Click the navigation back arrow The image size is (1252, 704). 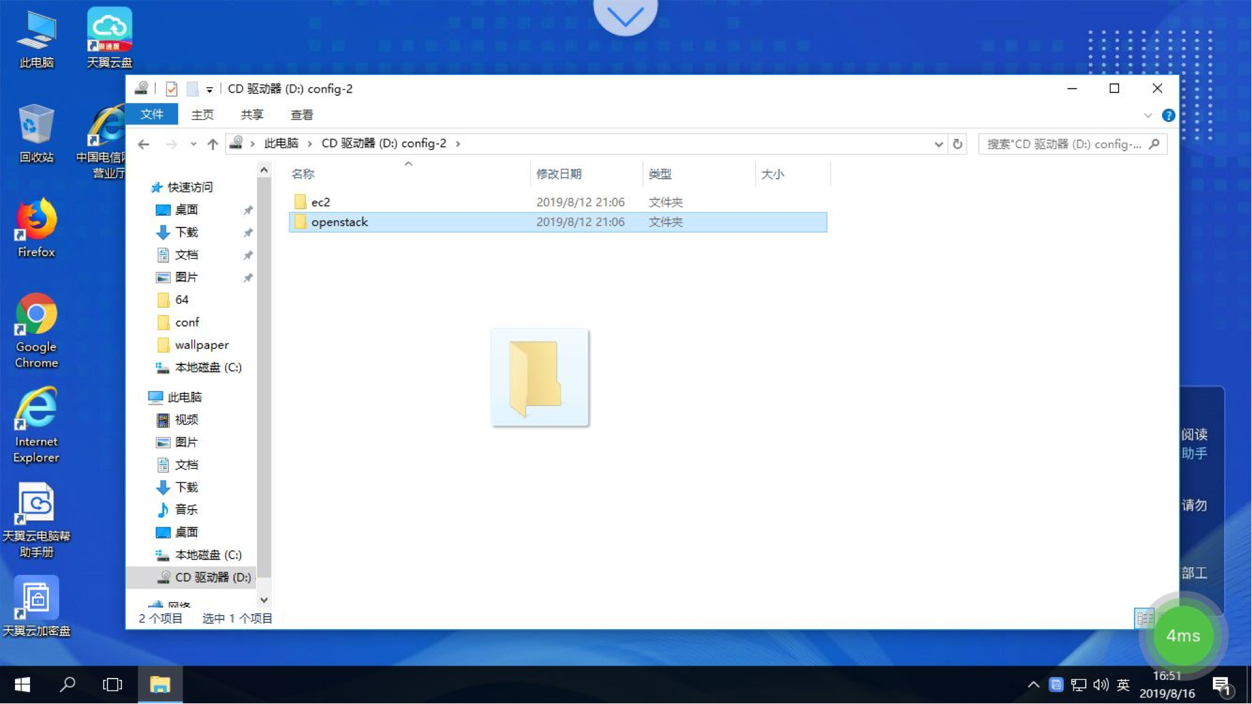(145, 143)
